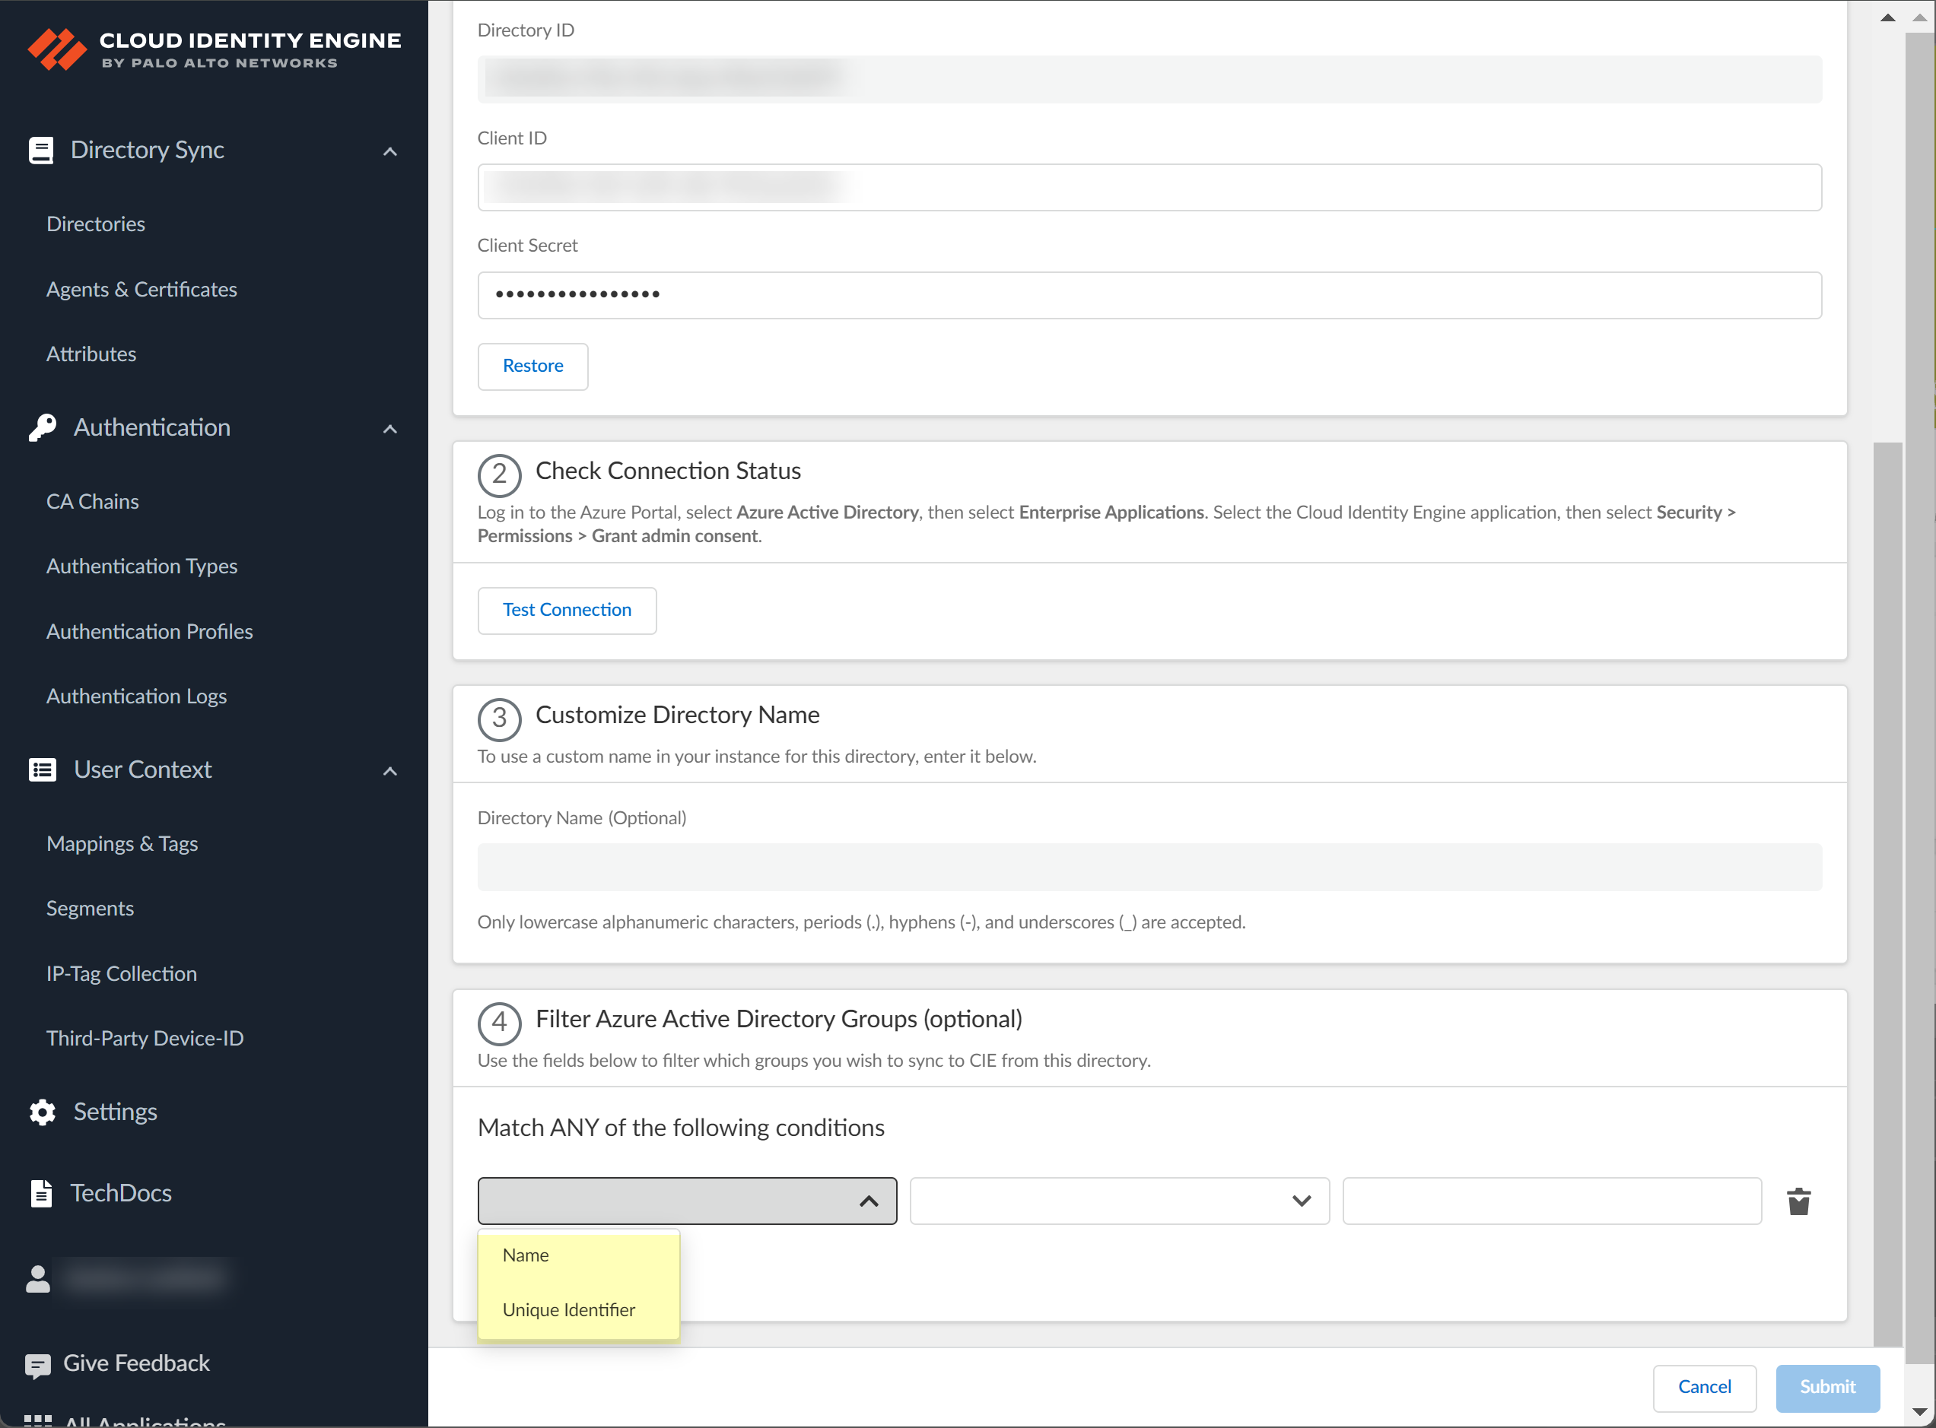Viewport: 1936px width, 1428px height.
Task: Click the Client Secret input field
Action: coord(1148,295)
